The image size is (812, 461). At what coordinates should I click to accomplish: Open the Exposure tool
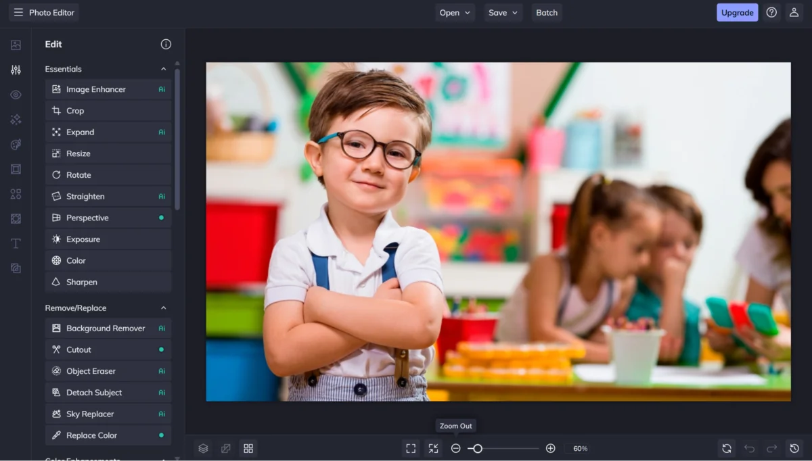(108, 239)
